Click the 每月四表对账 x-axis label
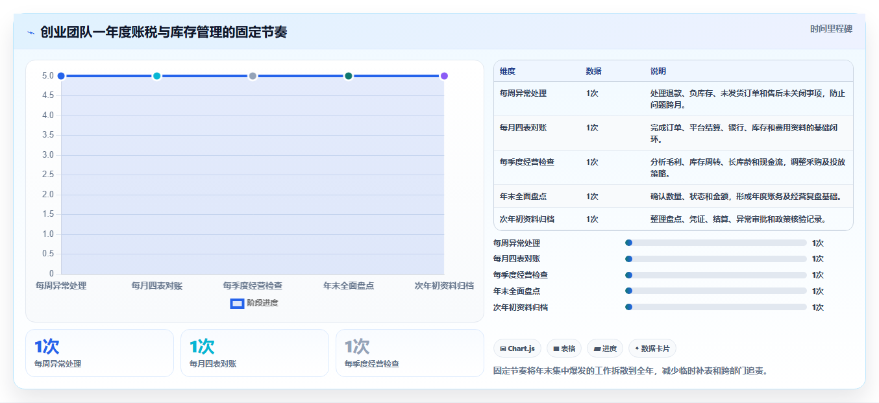Screen dimensions: 879x403 156,286
